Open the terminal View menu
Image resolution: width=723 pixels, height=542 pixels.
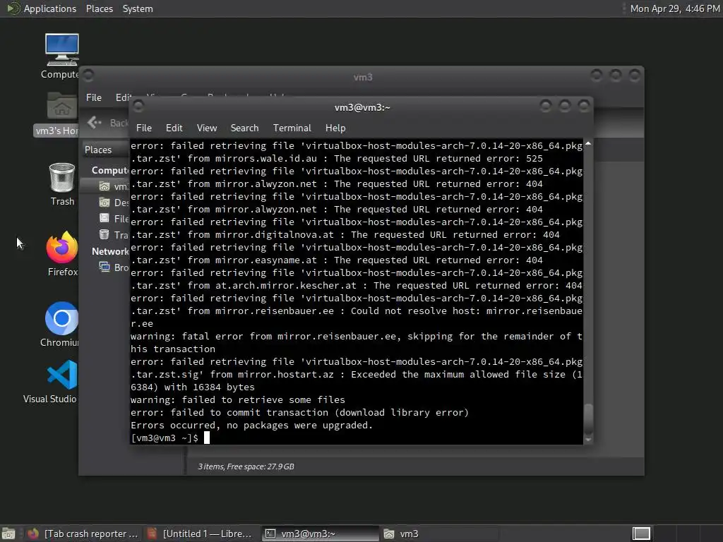tap(207, 128)
